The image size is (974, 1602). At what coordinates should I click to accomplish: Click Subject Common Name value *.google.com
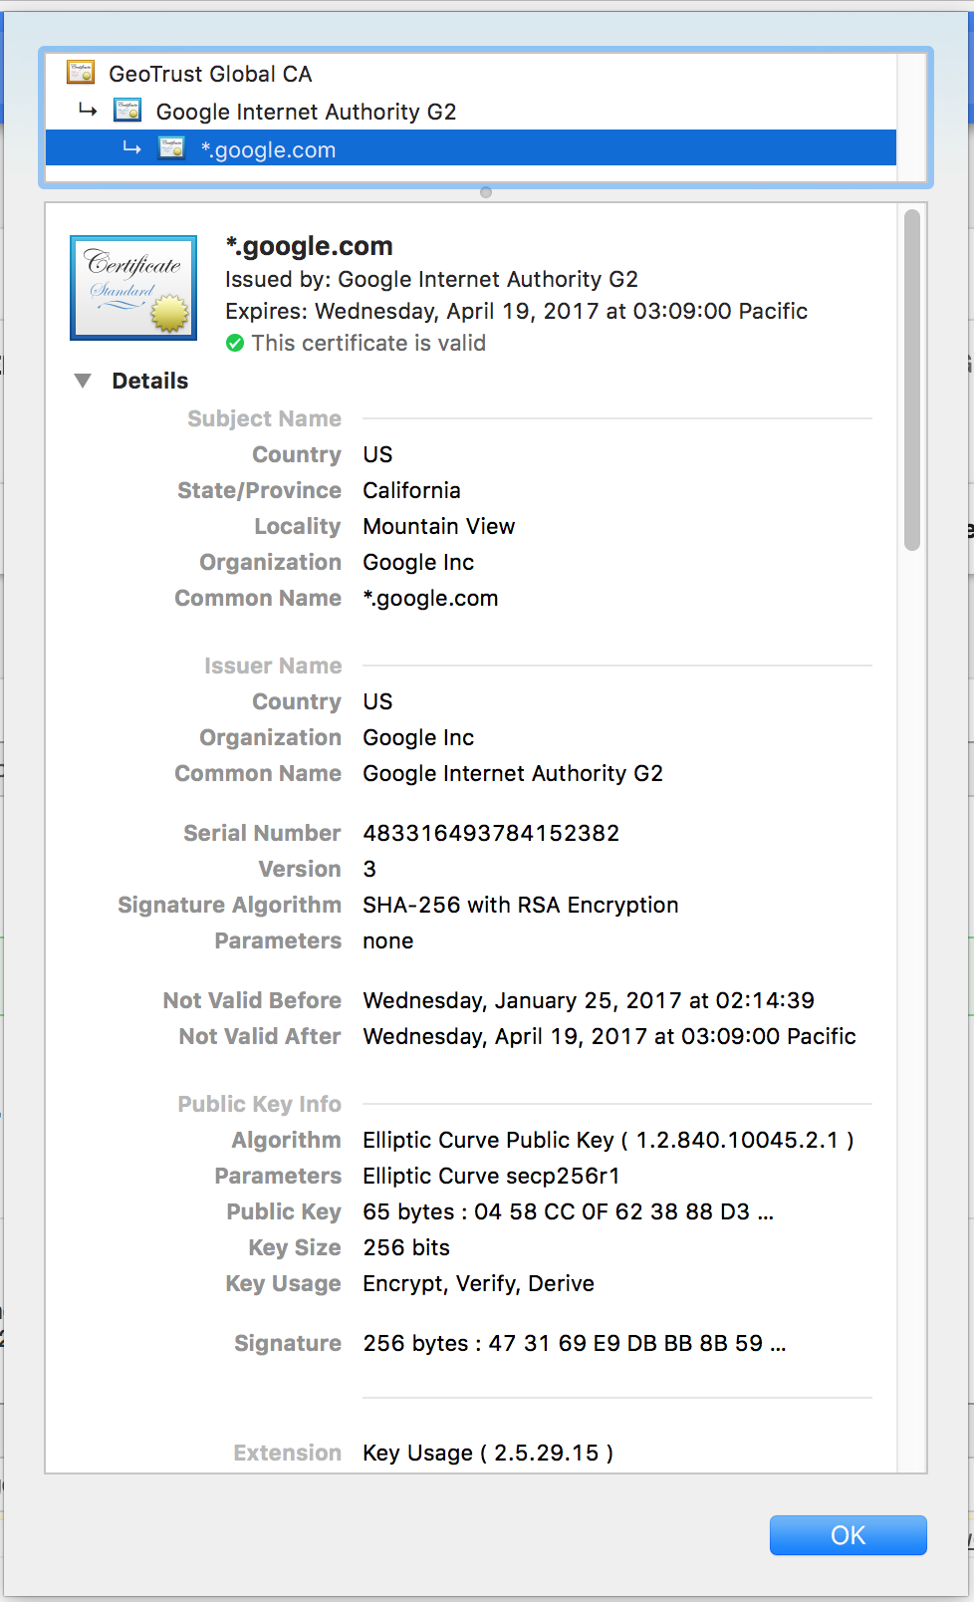(x=430, y=599)
